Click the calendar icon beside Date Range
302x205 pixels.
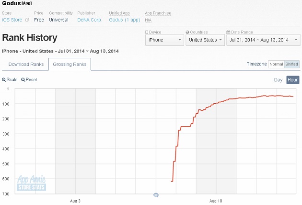(x=228, y=32)
